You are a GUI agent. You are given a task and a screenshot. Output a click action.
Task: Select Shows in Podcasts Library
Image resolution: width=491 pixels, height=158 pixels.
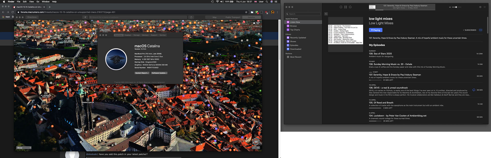pyautogui.click(x=303, y=41)
